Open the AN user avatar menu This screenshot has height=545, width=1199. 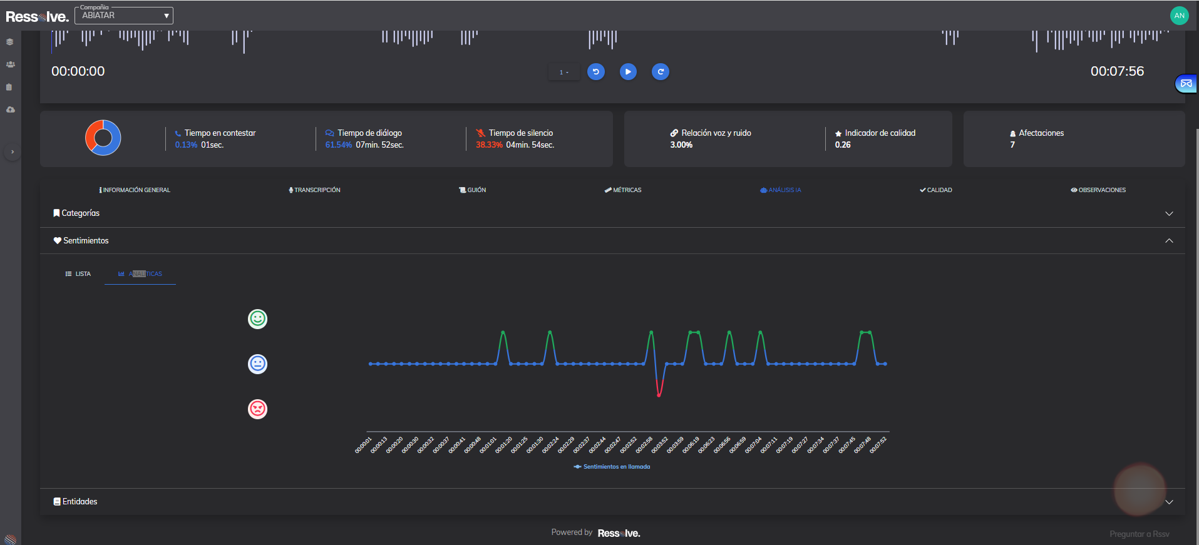coord(1180,16)
